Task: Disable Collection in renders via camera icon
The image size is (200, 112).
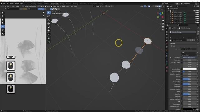Action: pos(198,11)
